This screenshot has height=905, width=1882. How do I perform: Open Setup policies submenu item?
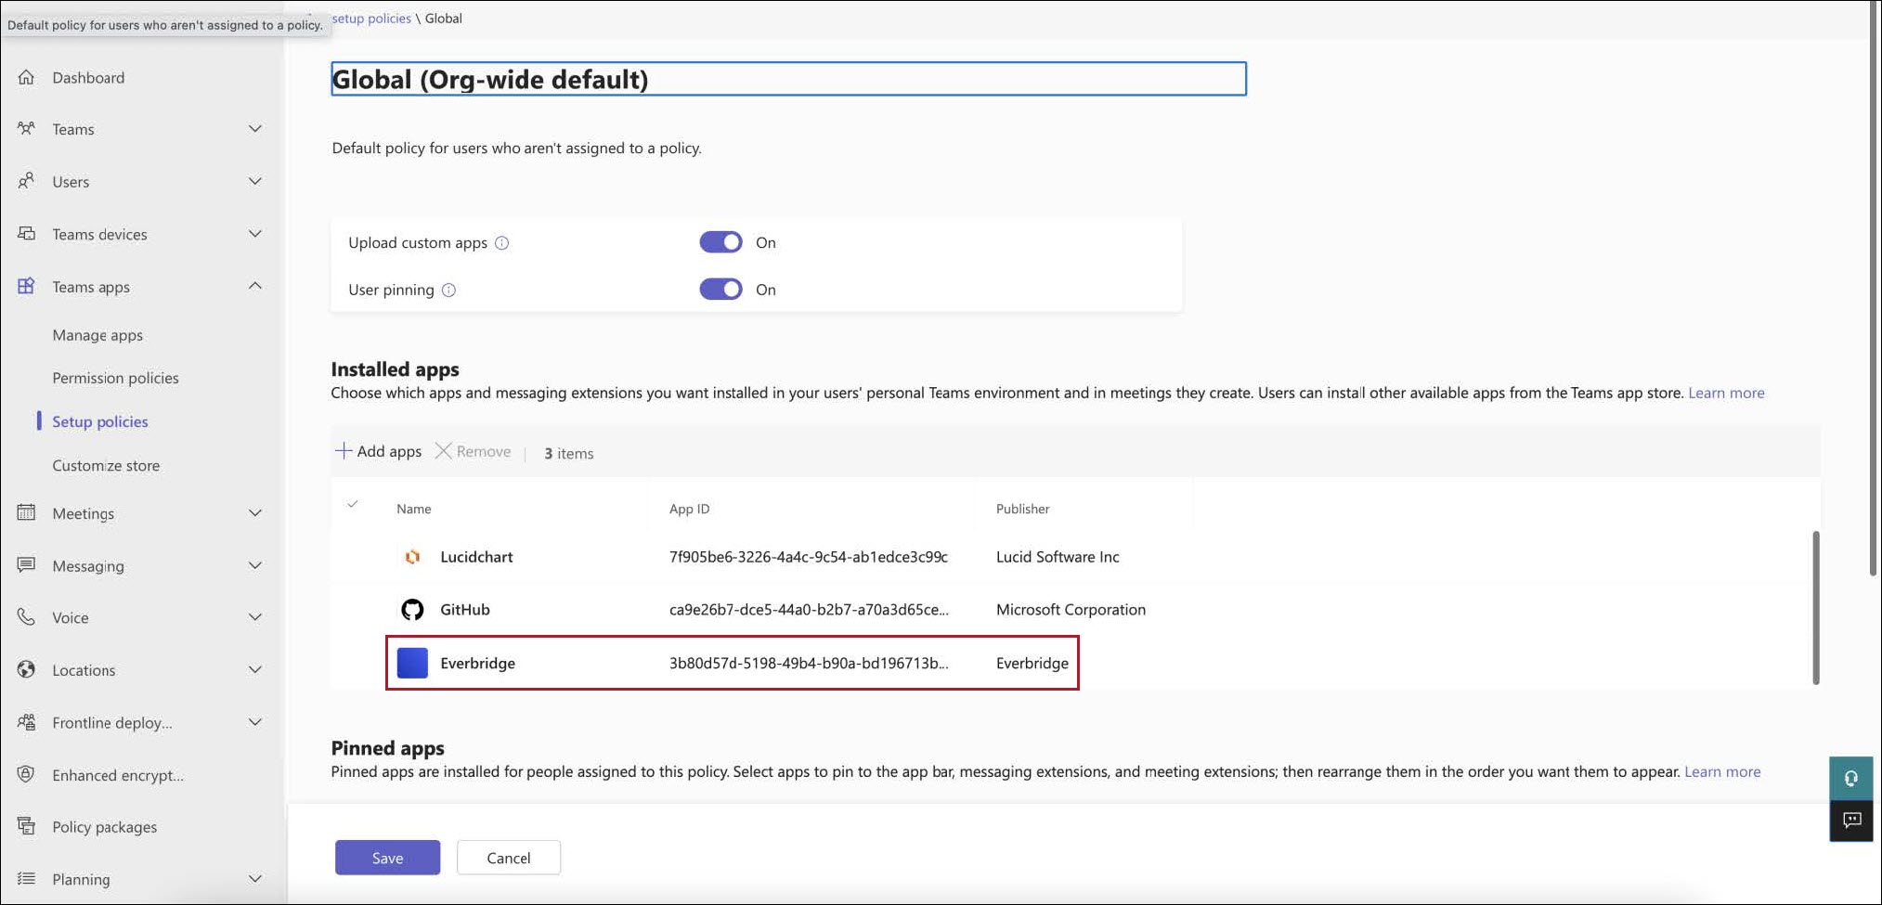coord(100,421)
